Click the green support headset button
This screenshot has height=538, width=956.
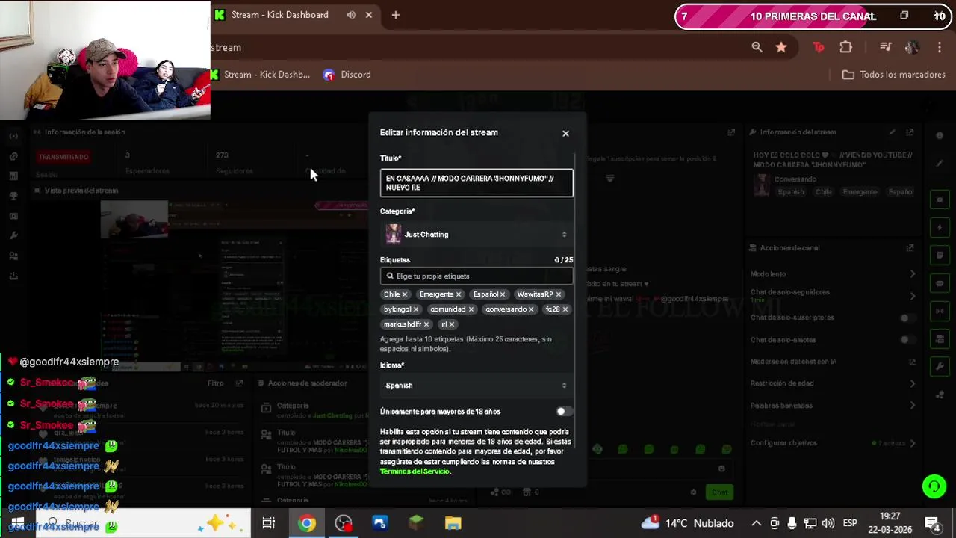934,486
